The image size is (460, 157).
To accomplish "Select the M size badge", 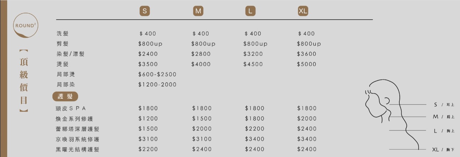I will (x=198, y=11).
